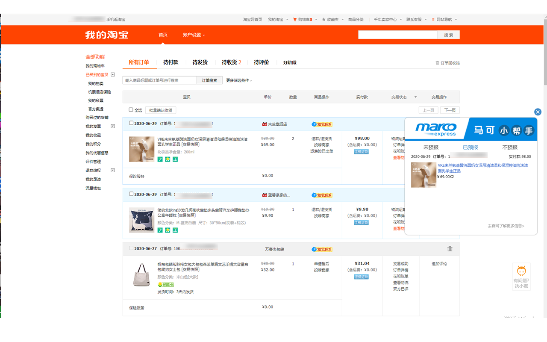
Task: Delete the 2020-06-27 order with trash icon
Action: (x=450, y=249)
